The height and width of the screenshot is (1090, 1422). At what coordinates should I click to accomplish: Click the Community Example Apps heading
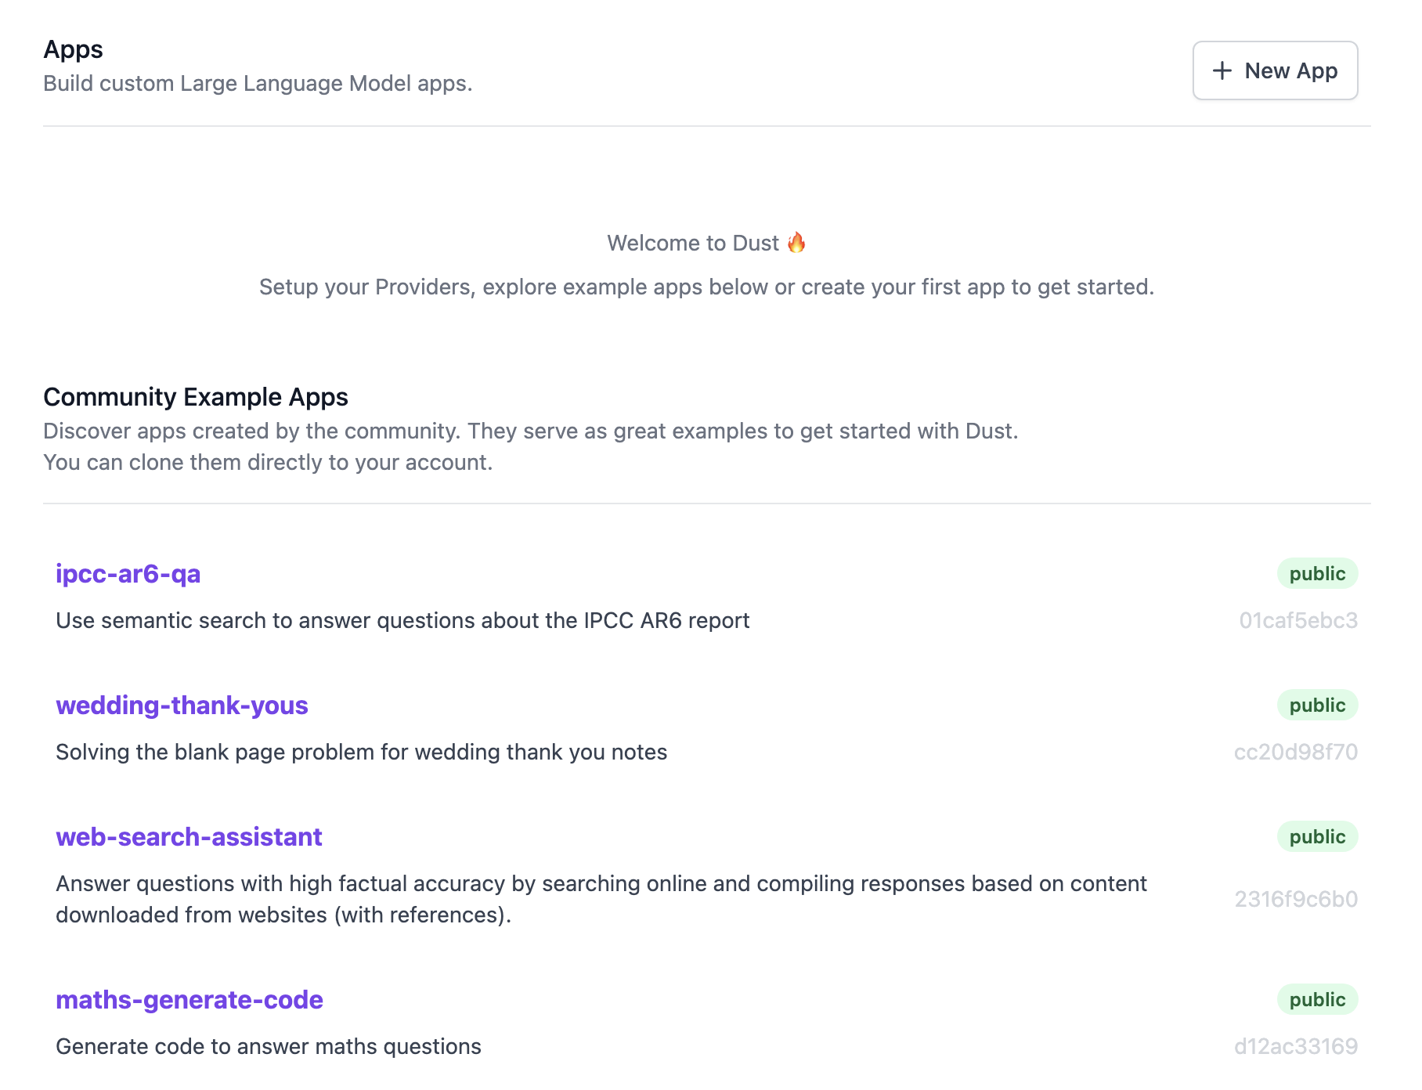[x=196, y=397]
